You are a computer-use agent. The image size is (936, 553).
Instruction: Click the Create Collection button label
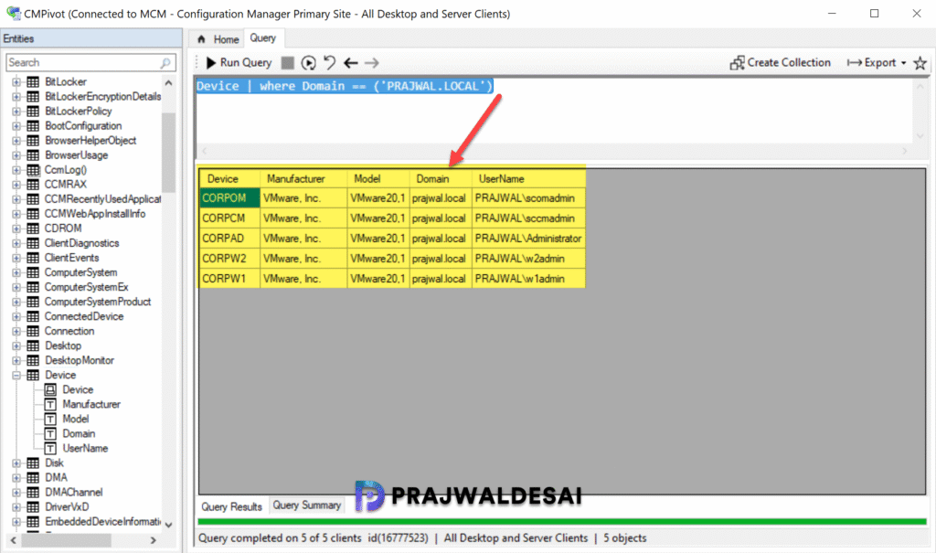click(789, 63)
